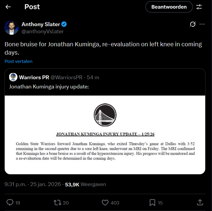Image resolution: width=212 pixels, height=211 pixels.
Task: Click the Post vertalen link
Action: point(19,61)
